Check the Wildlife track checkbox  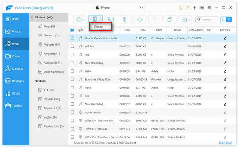(72, 46)
